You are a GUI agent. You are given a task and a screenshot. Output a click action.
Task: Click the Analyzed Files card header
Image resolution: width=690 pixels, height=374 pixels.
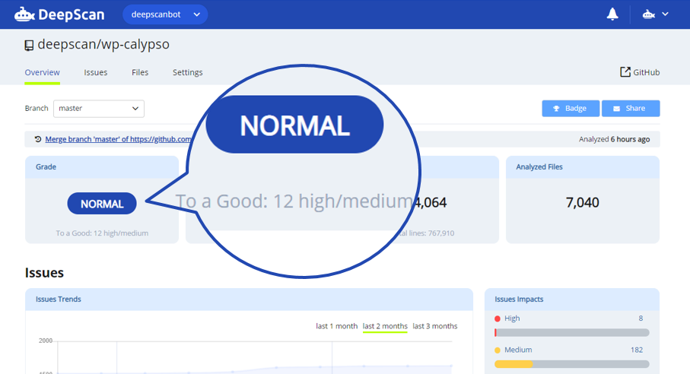tap(583, 167)
